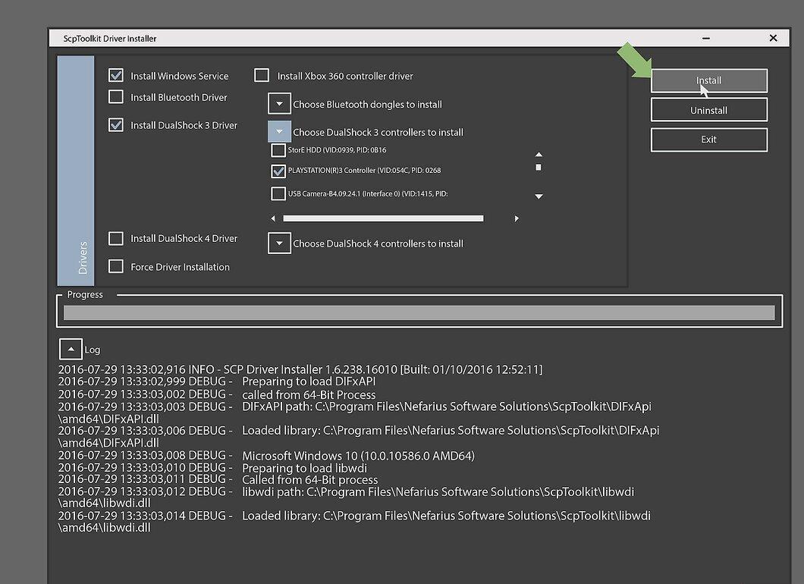Expand Choose Bluetooth dongles dropdown
This screenshot has height=584, width=804.
tap(279, 104)
